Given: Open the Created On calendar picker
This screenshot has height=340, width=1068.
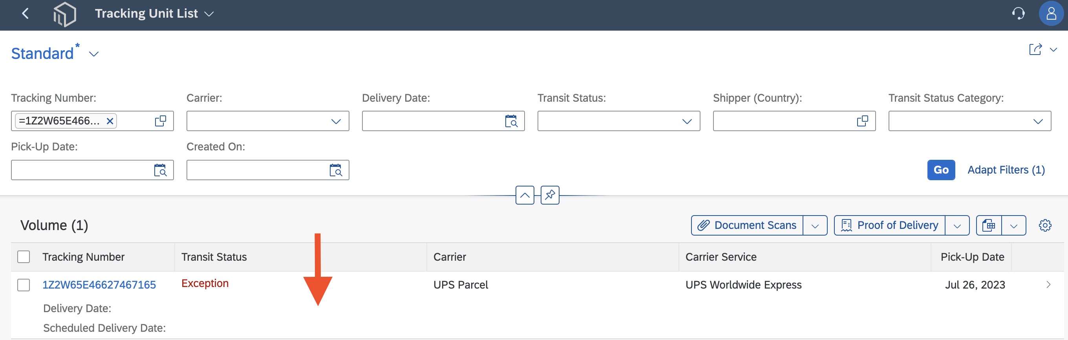Looking at the screenshot, I should coord(336,170).
